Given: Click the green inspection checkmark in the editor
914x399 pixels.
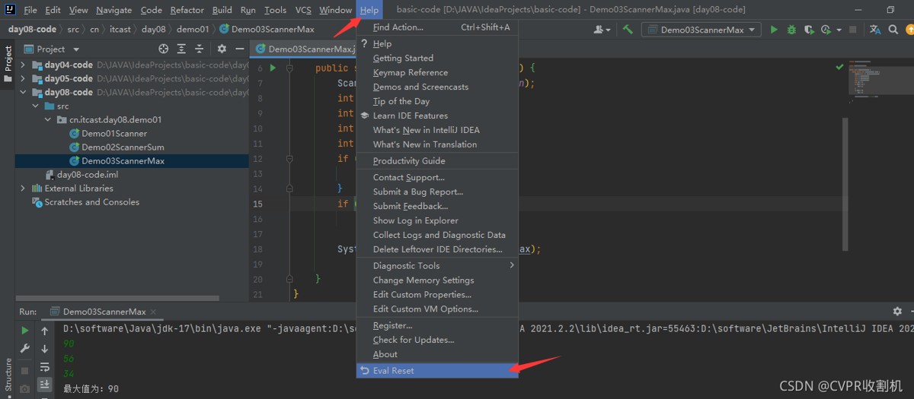Looking at the screenshot, I should coord(840,68).
